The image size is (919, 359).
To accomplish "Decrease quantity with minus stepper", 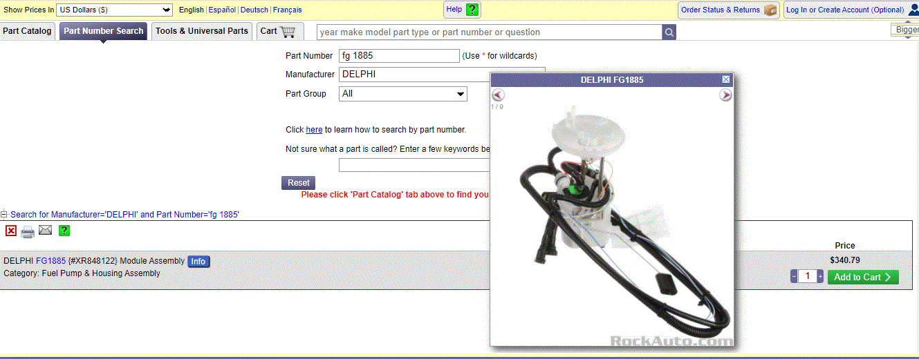I will pyautogui.click(x=794, y=276).
